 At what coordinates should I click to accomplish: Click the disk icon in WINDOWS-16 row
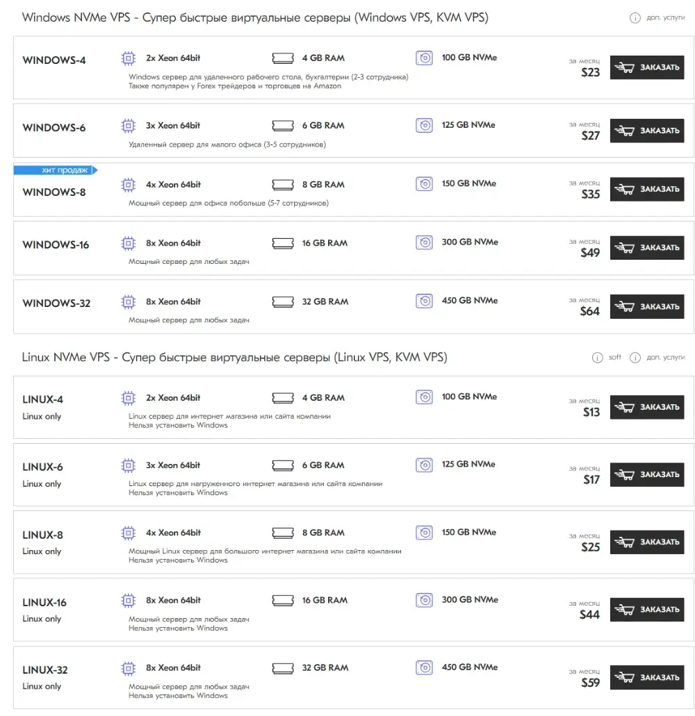[424, 242]
